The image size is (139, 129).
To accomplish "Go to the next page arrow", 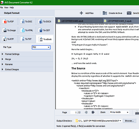I will click(x=93, y=112).
